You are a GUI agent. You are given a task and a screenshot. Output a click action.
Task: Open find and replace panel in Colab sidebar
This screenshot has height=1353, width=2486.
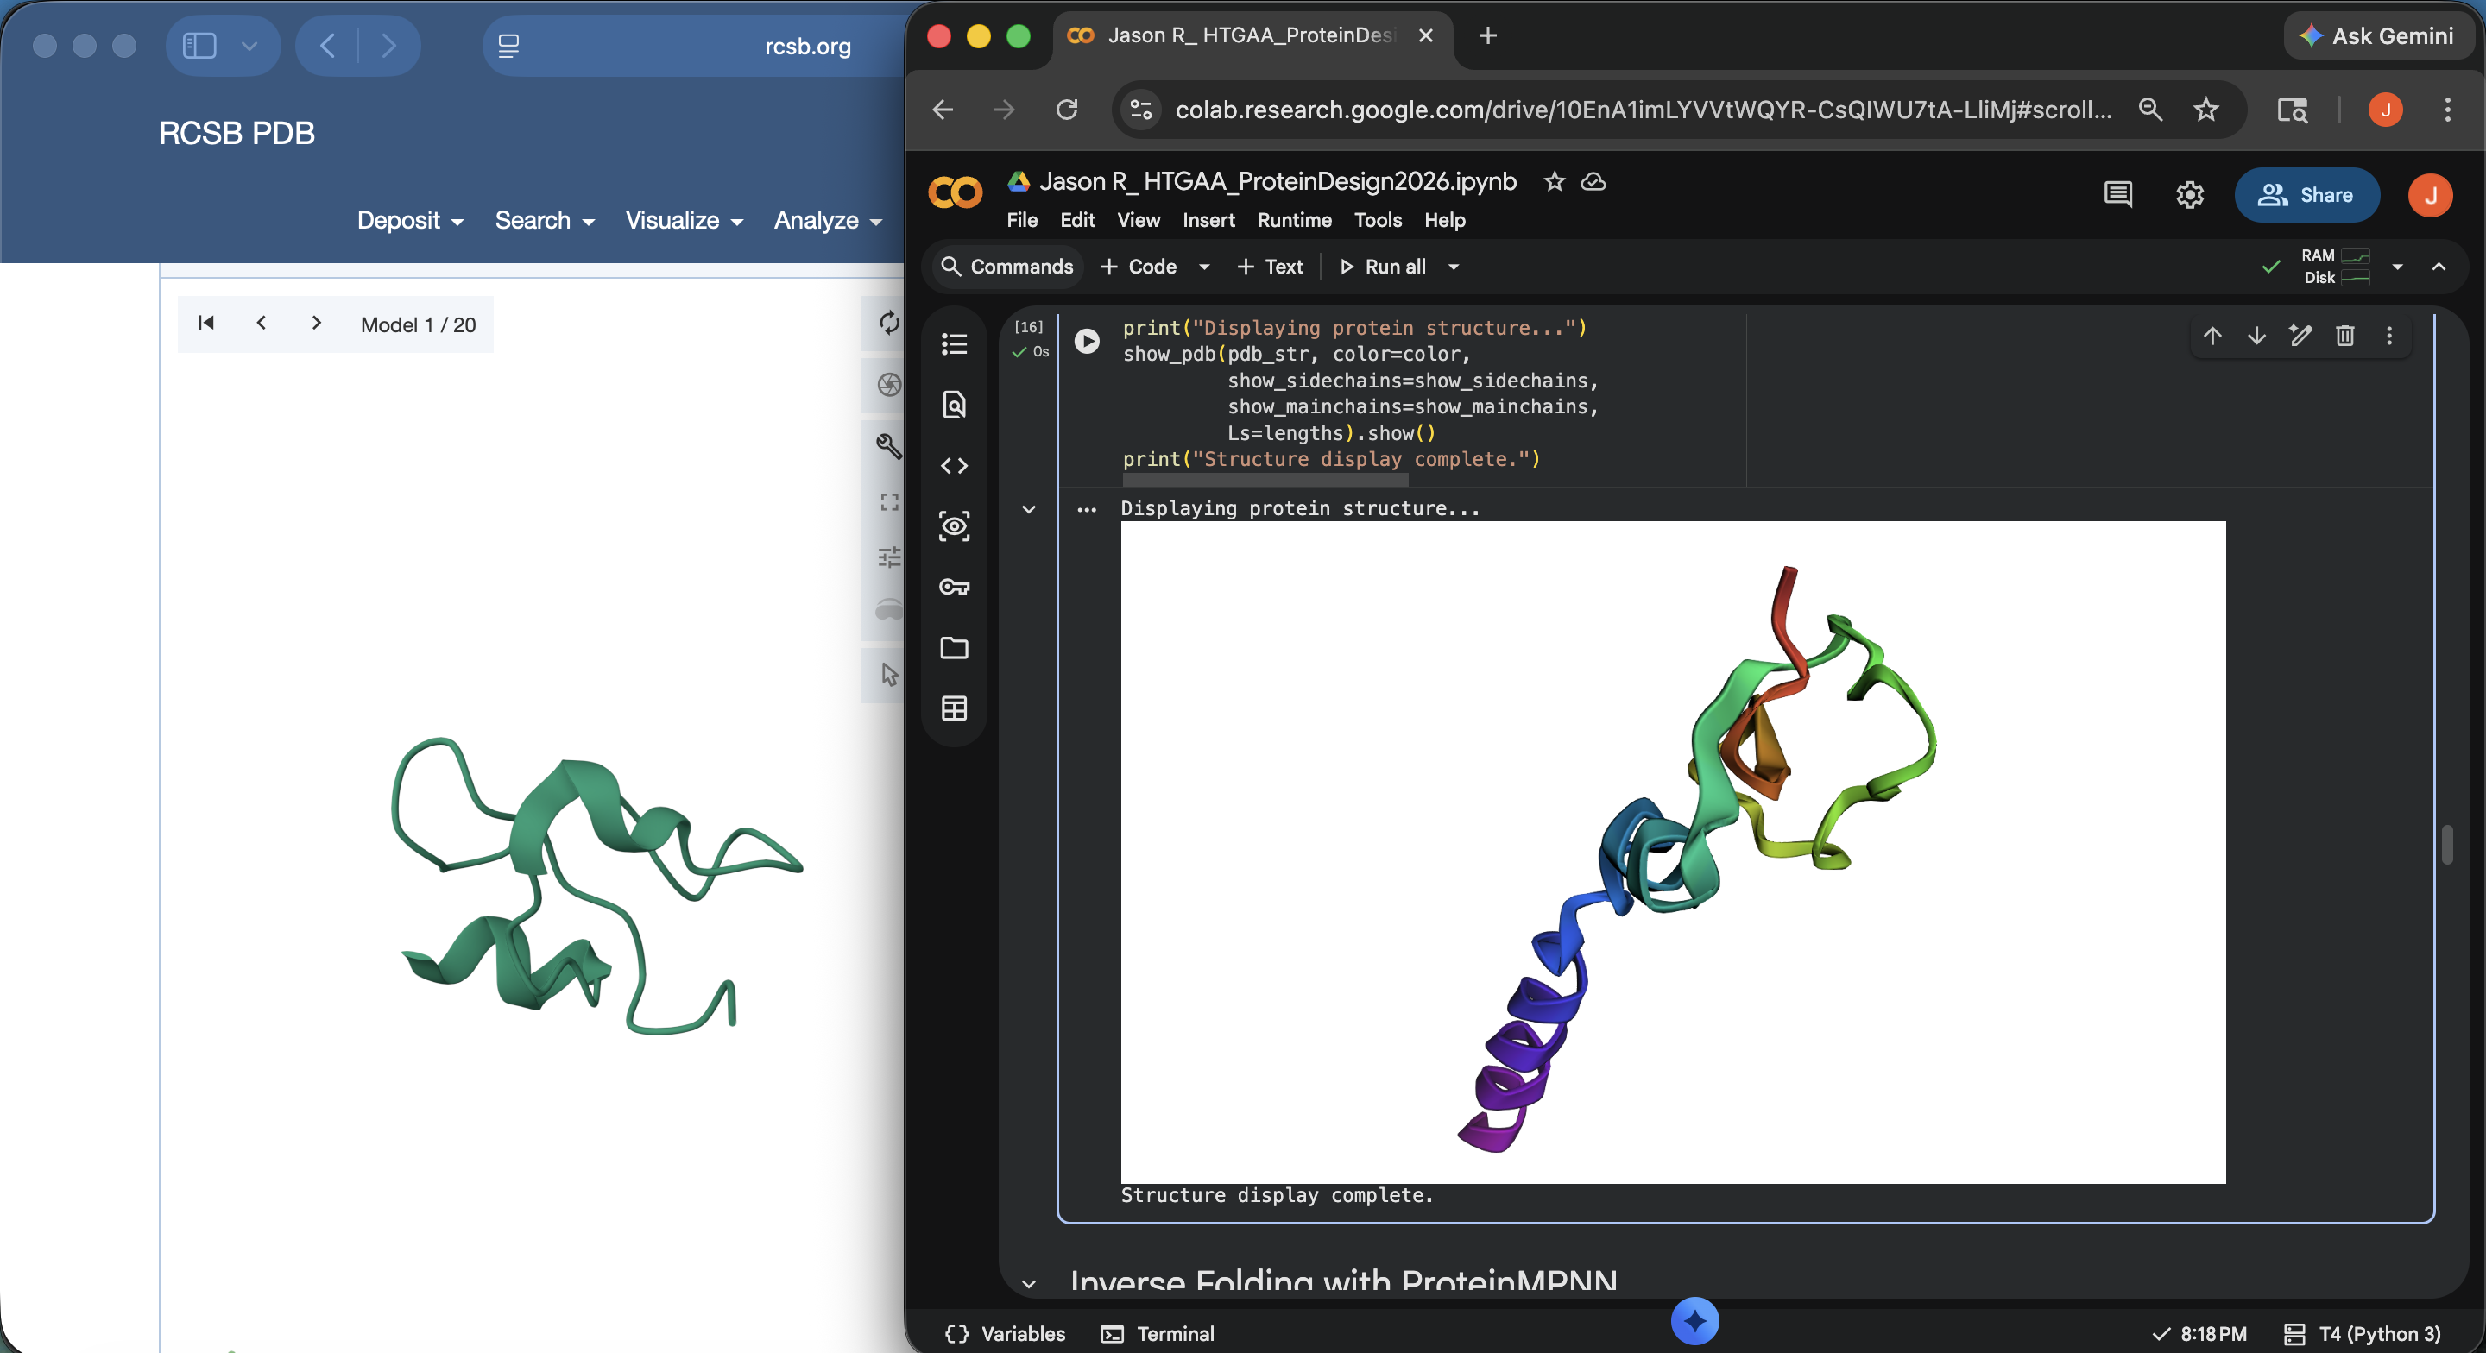[954, 405]
